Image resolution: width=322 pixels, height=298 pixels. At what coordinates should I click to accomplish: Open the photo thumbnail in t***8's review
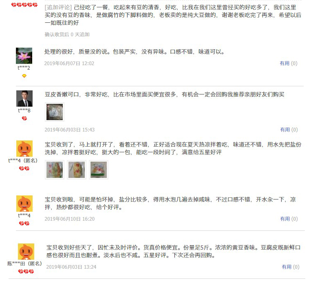(55, 112)
